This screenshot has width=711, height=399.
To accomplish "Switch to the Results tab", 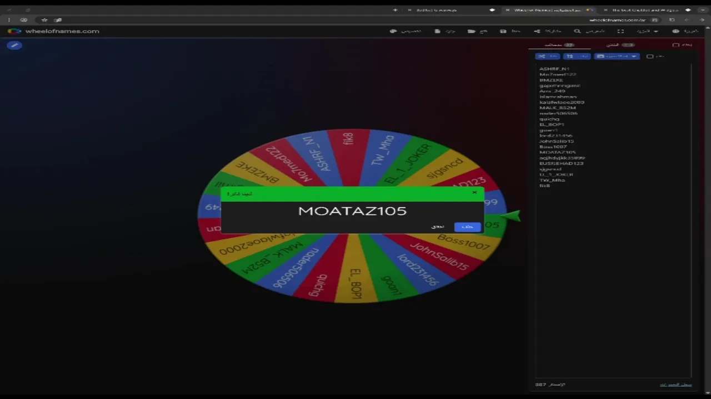I will click(x=621, y=45).
